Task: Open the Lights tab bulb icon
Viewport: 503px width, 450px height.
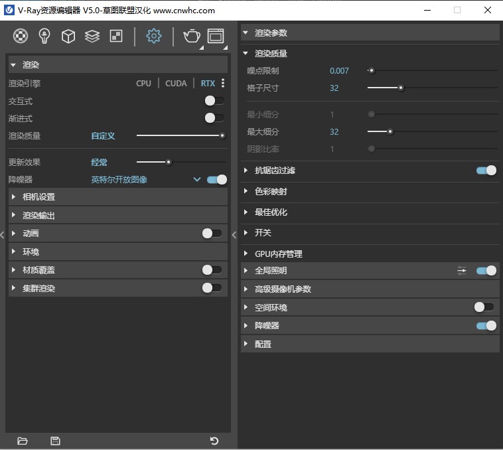Action: [x=44, y=37]
